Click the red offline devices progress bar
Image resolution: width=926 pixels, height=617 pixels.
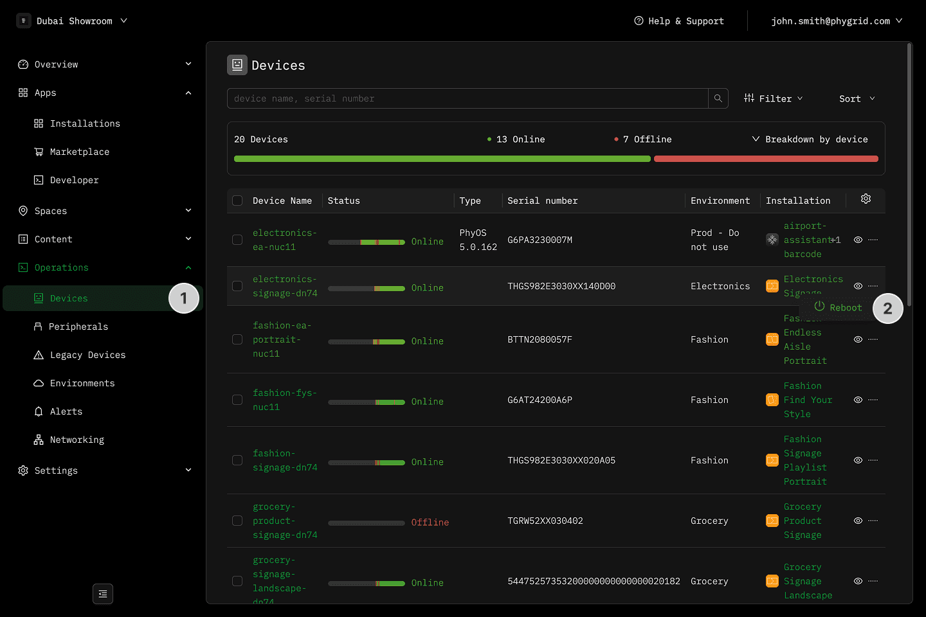[766, 159]
